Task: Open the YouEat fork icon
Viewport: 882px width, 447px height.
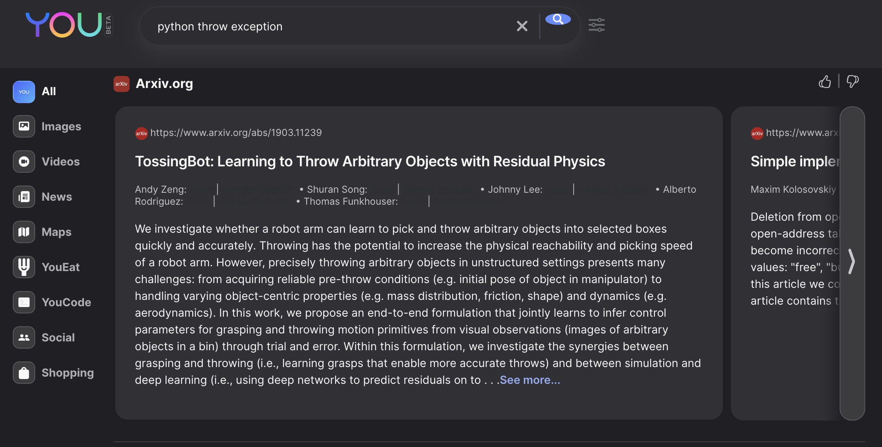Action: click(x=24, y=267)
